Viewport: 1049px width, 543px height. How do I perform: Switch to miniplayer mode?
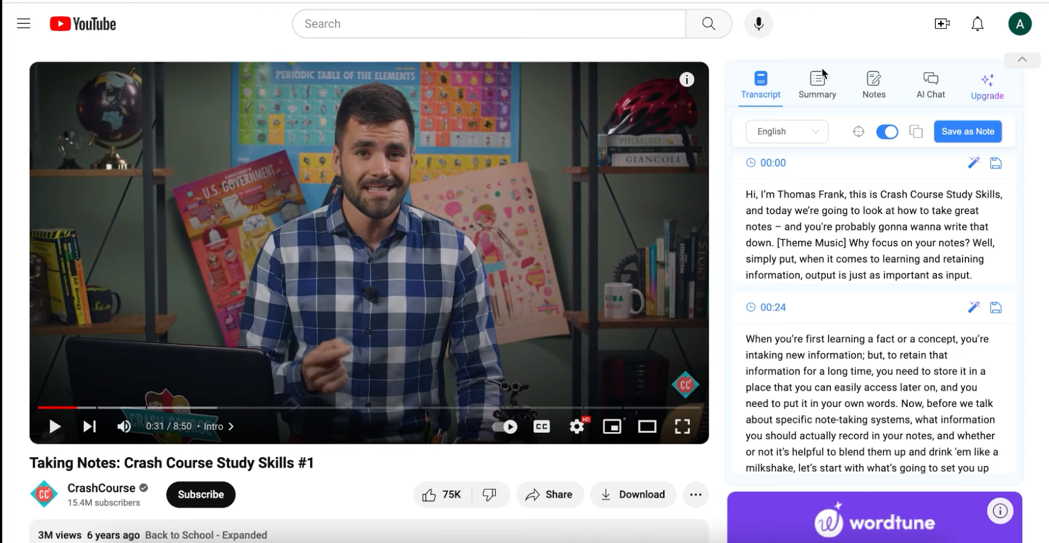612,426
